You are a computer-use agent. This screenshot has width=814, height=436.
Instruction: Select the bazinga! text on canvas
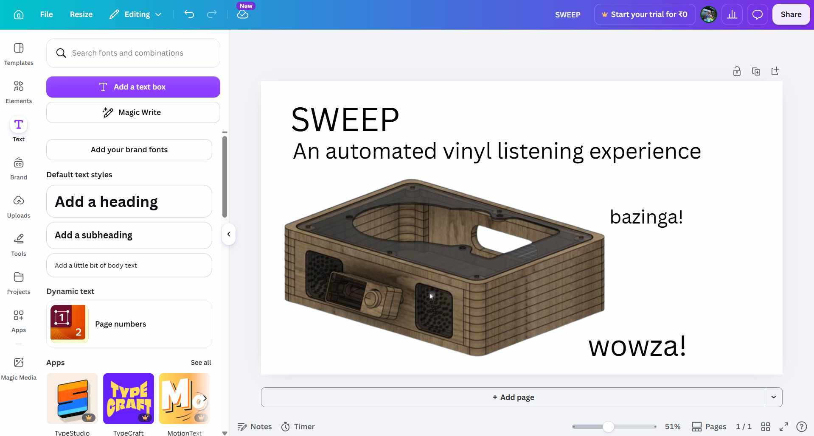646,217
